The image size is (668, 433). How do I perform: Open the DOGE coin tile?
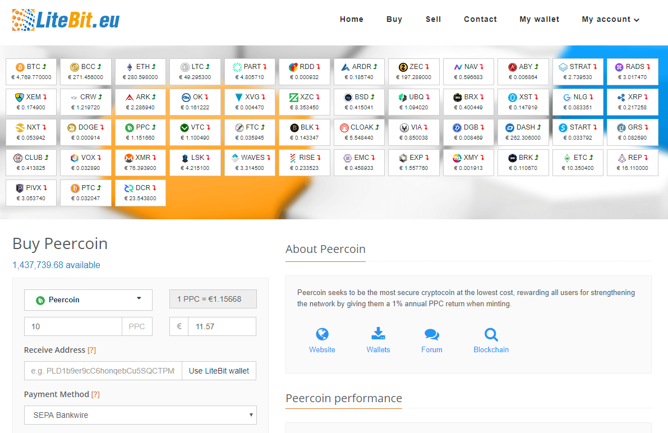tap(86, 132)
